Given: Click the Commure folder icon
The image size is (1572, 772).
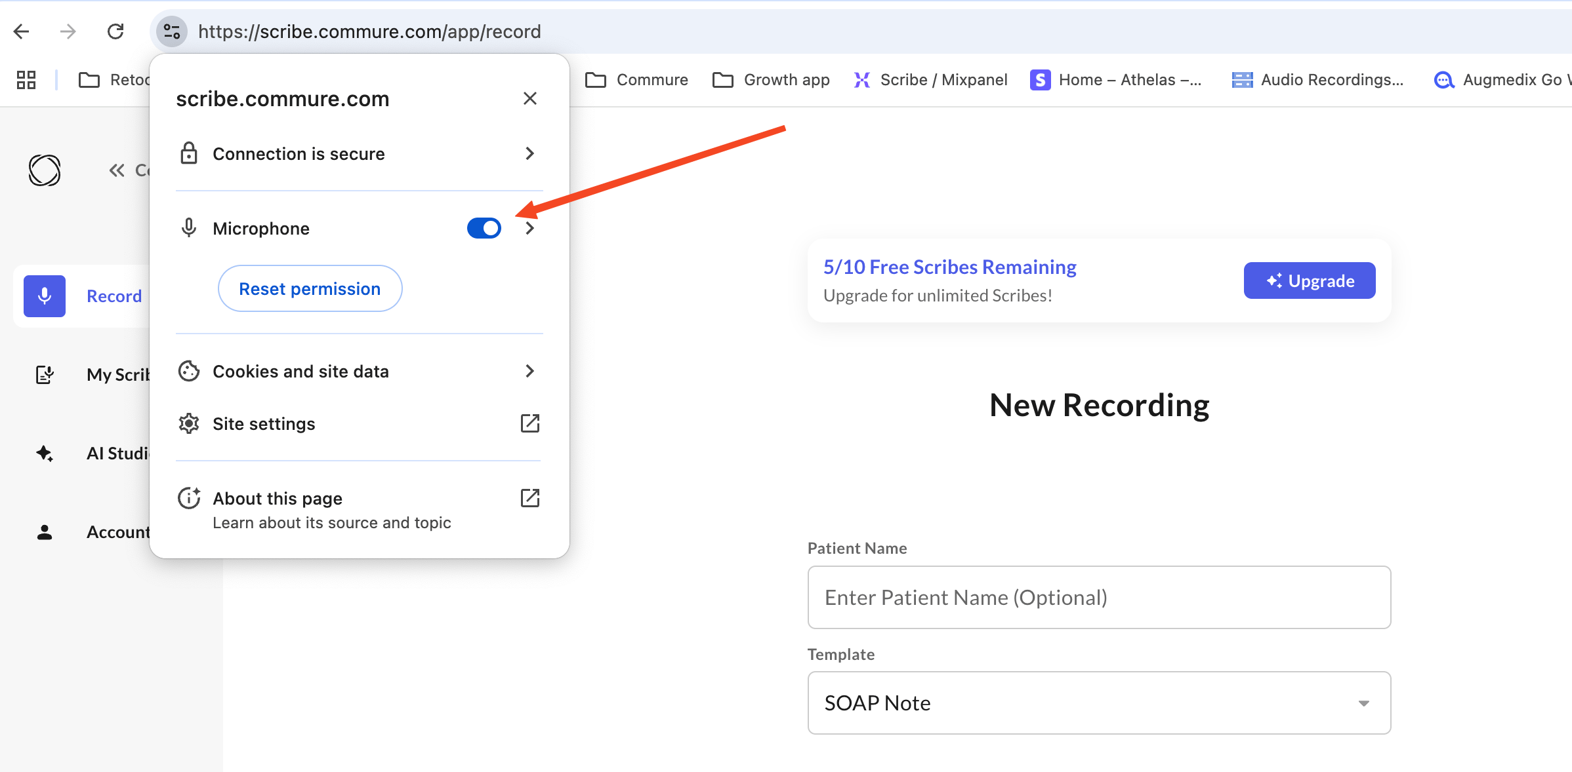Looking at the screenshot, I should (x=596, y=80).
